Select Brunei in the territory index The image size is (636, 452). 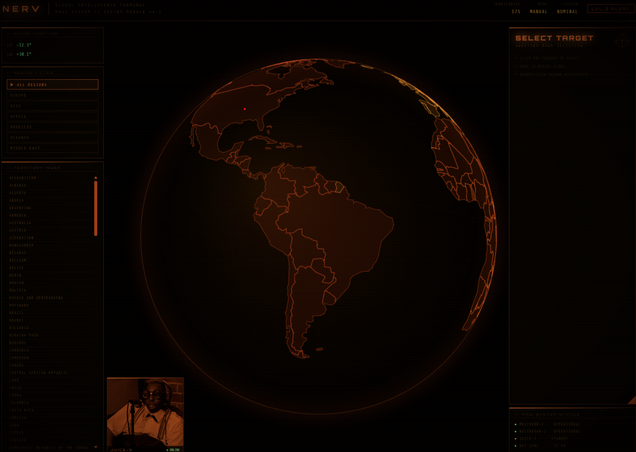[x=50, y=321]
